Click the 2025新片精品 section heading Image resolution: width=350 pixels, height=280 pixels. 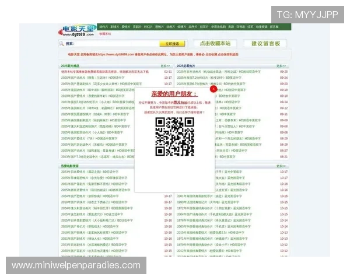tap(70, 66)
